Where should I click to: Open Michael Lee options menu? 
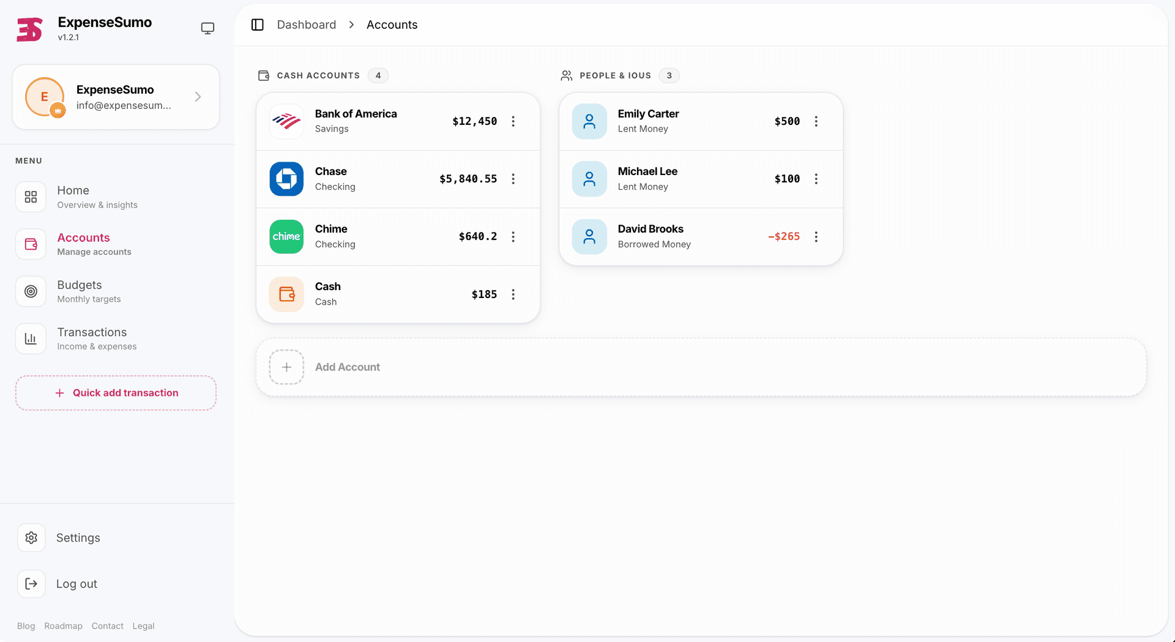(x=816, y=179)
